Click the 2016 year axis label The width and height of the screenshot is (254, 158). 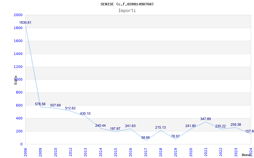click(131, 152)
